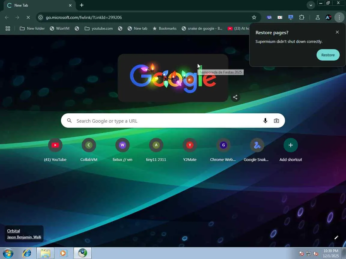Open Windows Explorer from the taskbar
This screenshot has width=346, height=259.
coord(45,253)
